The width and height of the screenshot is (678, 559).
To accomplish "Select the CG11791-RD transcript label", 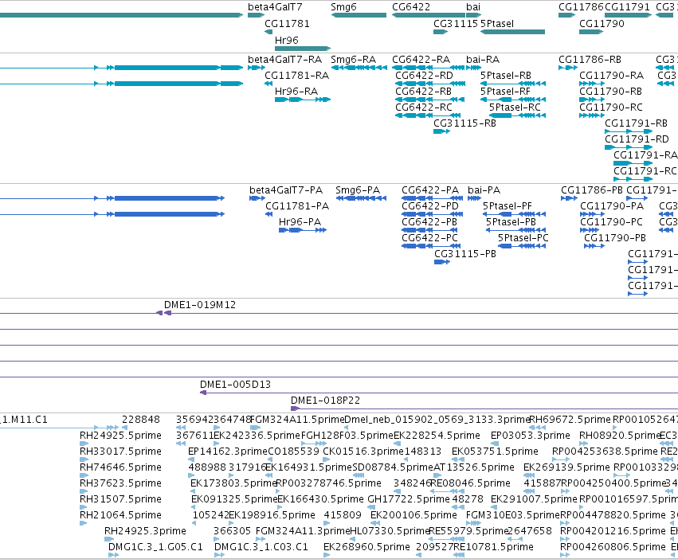I will coord(637,139).
